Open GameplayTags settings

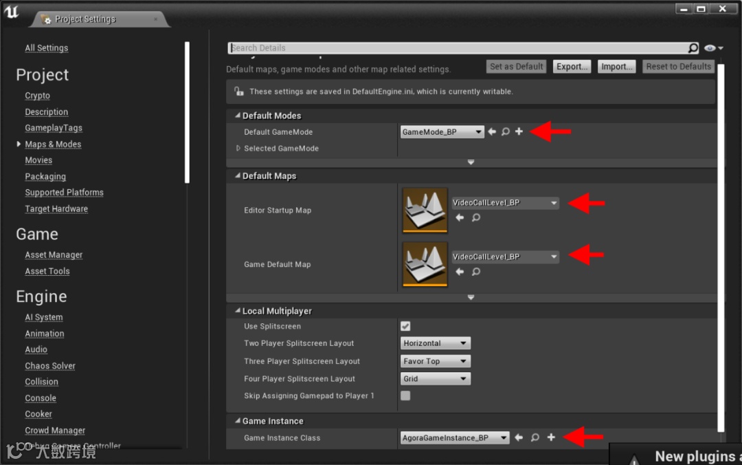click(x=54, y=128)
